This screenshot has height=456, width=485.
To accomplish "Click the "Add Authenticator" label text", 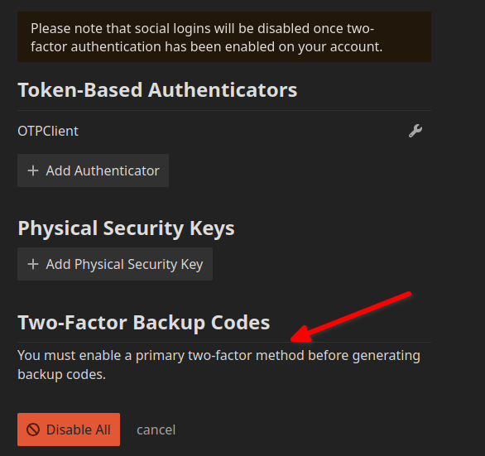I will click(x=103, y=170).
